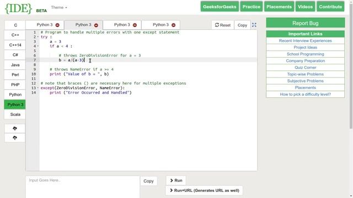
Task: Click the NameError comment on line 9
Action: pos(82,69)
